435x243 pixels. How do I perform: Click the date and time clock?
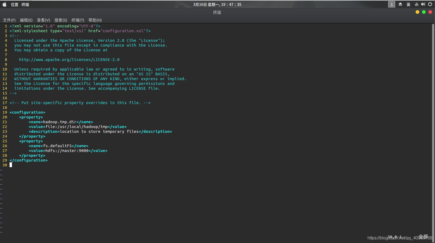217,5
